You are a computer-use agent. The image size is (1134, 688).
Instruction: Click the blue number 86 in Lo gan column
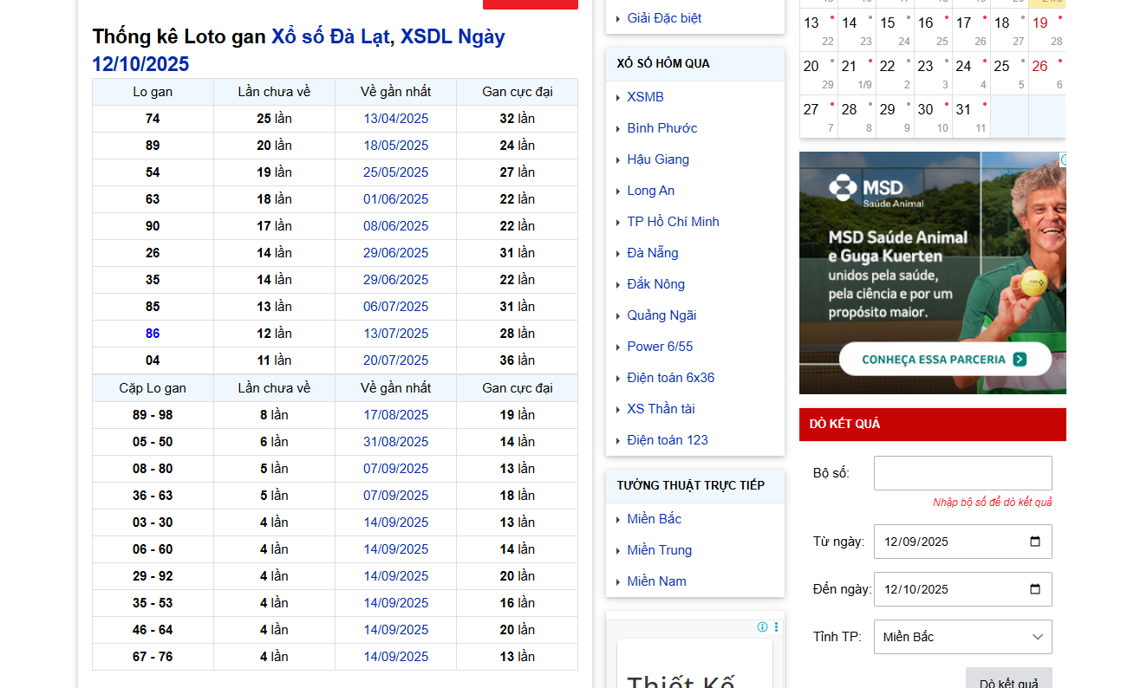tap(153, 334)
